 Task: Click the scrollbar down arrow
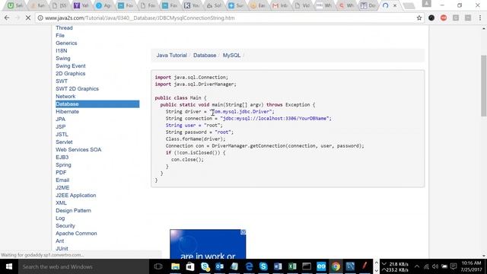click(484, 256)
